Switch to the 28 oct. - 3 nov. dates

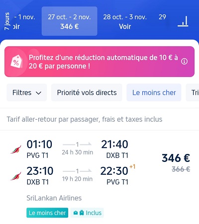tap(125, 21)
